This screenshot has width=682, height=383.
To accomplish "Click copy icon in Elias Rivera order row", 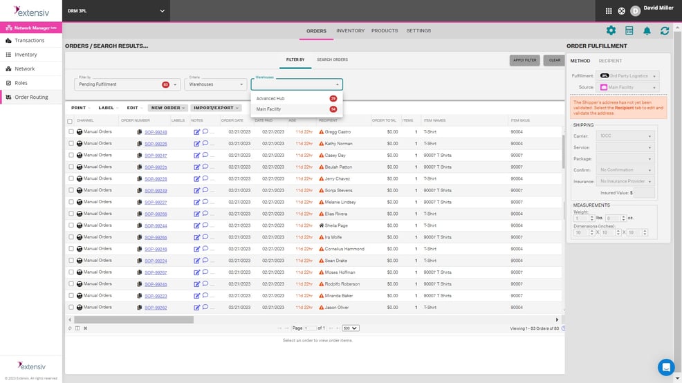I will tap(139, 214).
